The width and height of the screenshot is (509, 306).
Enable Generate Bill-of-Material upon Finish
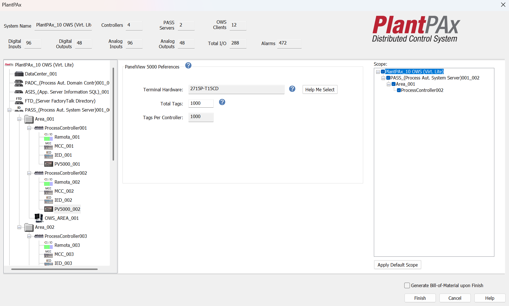click(x=407, y=285)
